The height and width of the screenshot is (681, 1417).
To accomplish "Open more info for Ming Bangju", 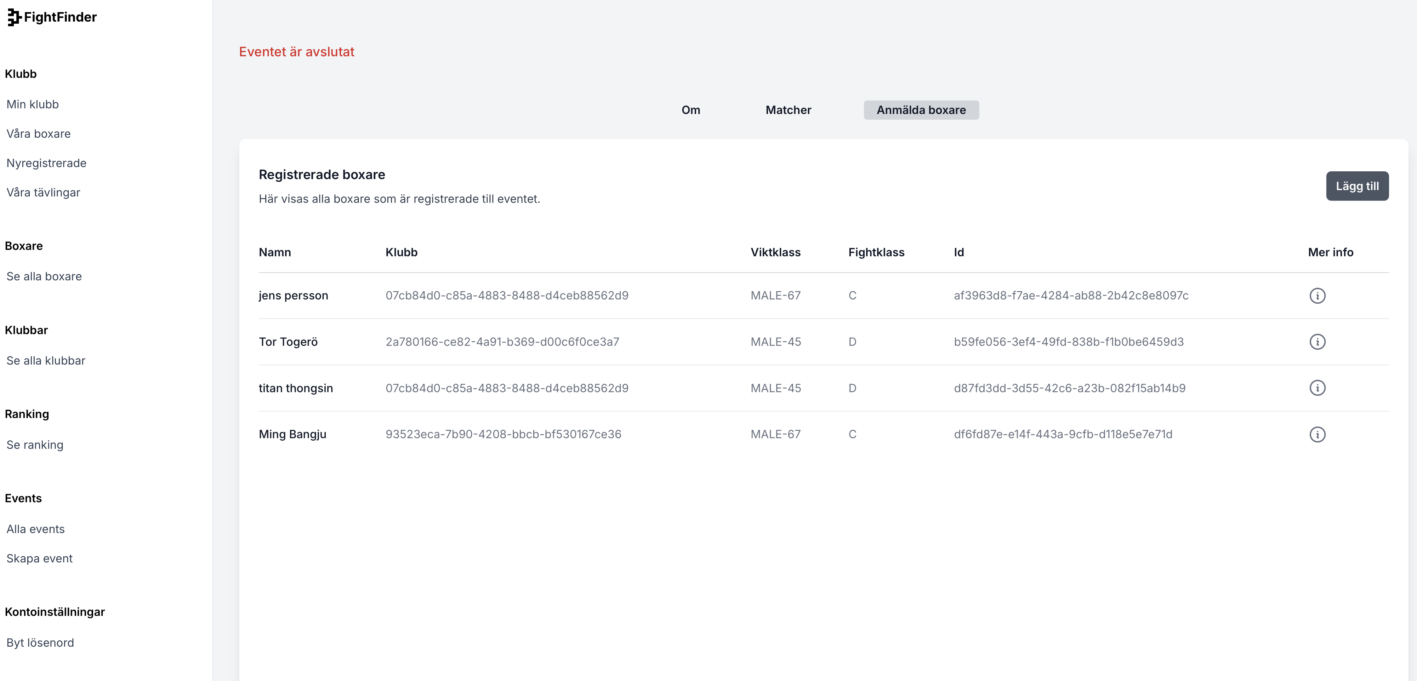I will click(x=1317, y=434).
